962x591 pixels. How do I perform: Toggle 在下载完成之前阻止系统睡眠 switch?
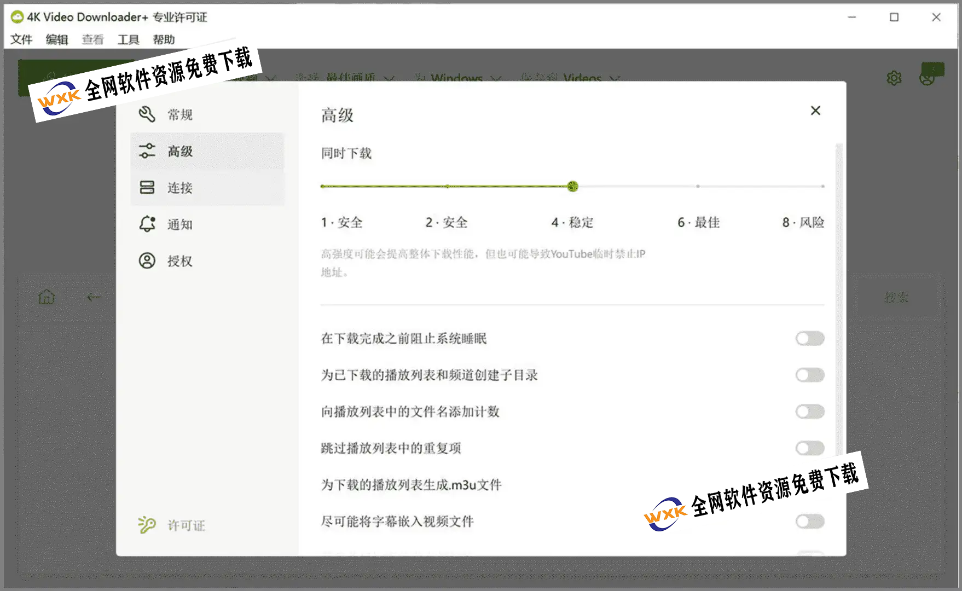point(810,338)
